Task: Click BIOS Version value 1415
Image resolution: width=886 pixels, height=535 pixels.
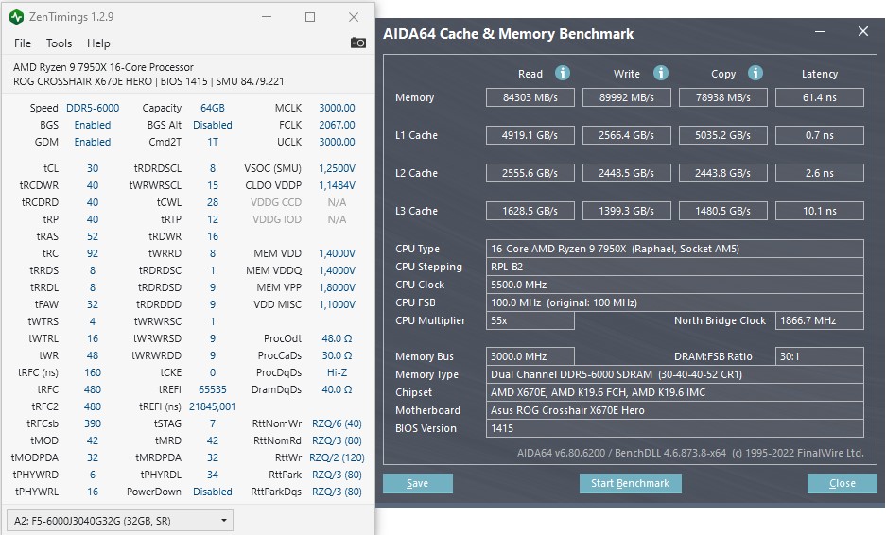Action: pyautogui.click(x=675, y=428)
